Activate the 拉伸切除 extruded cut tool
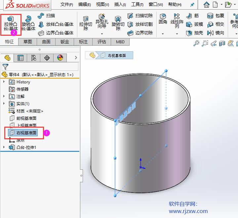238x218 pixels. click(x=86, y=23)
